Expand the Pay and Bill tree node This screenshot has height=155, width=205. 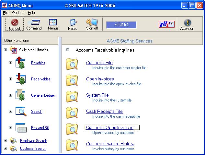click(x=11, y=128)
